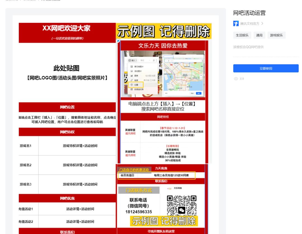Click the WeChat QR code image
Screen dimensions: 302x234
[182, 205]
